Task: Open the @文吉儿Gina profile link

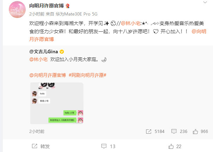Action: click(x=43, y=51)
